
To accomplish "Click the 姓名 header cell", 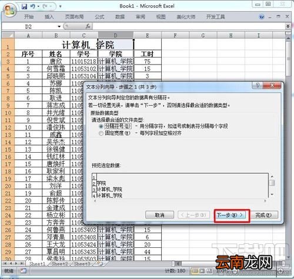I will point(56,54).
